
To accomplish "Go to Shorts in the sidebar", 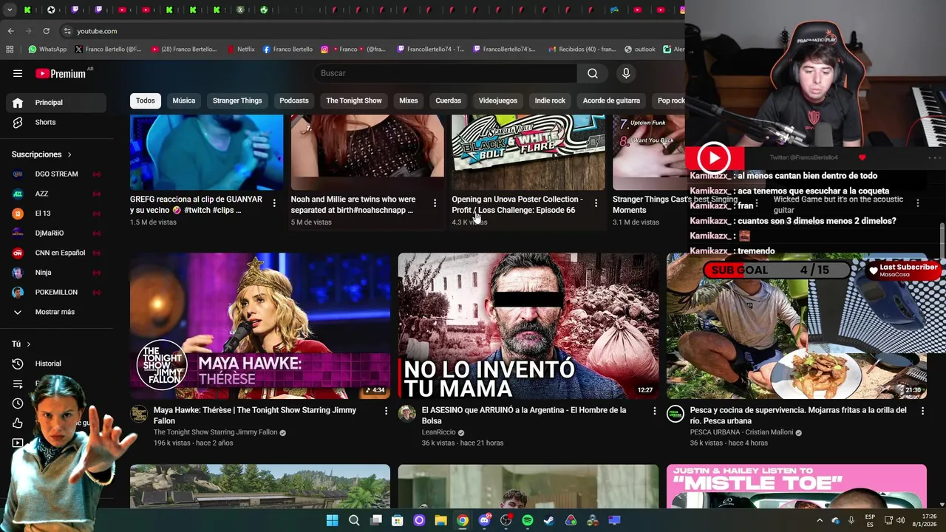I will (56, 122).
